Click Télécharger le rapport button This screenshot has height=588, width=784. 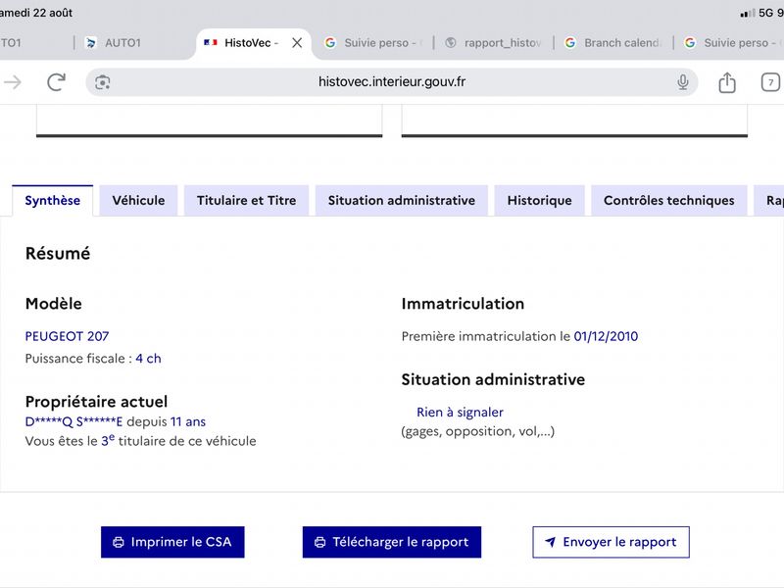pos(391,542)
